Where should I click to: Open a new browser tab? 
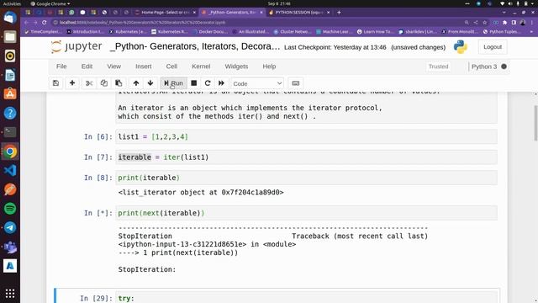339,13
